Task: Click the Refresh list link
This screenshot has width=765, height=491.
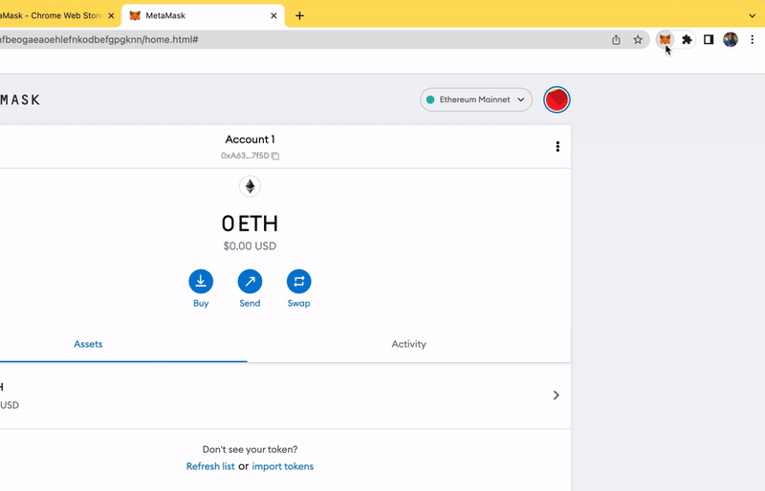Action: [210, 466]
